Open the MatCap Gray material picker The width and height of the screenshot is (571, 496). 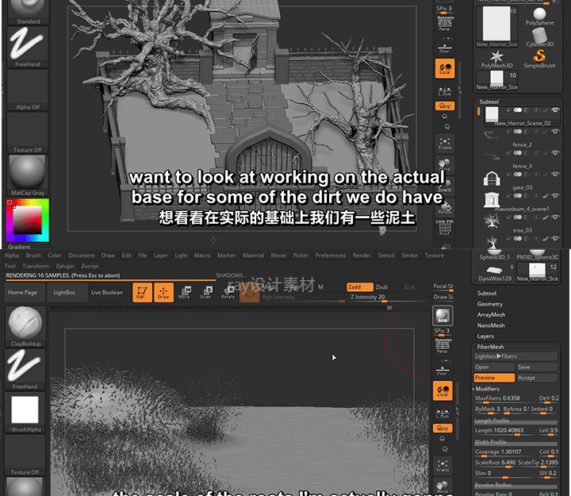28,175
